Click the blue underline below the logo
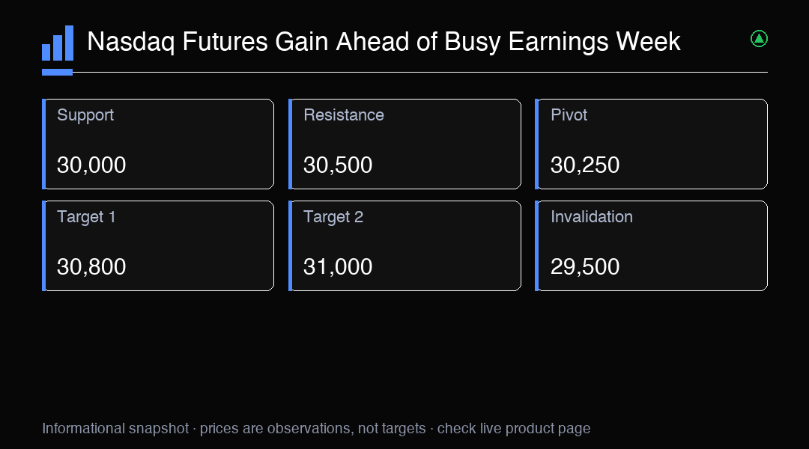The image size is (809, 449). (x=57, y=72)
